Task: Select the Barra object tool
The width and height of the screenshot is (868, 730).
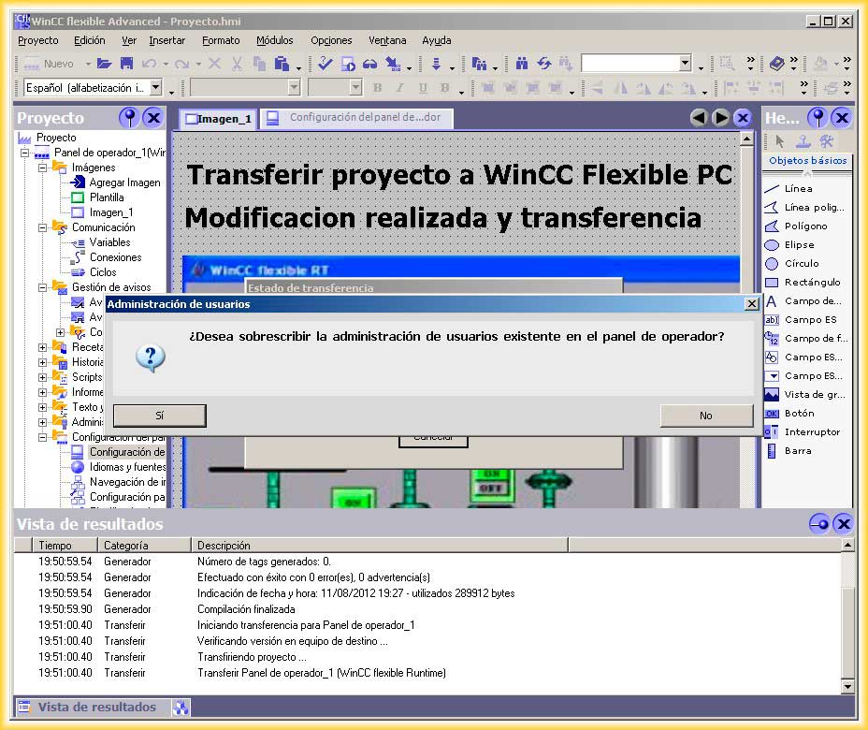Action: [x=797, y=450]
